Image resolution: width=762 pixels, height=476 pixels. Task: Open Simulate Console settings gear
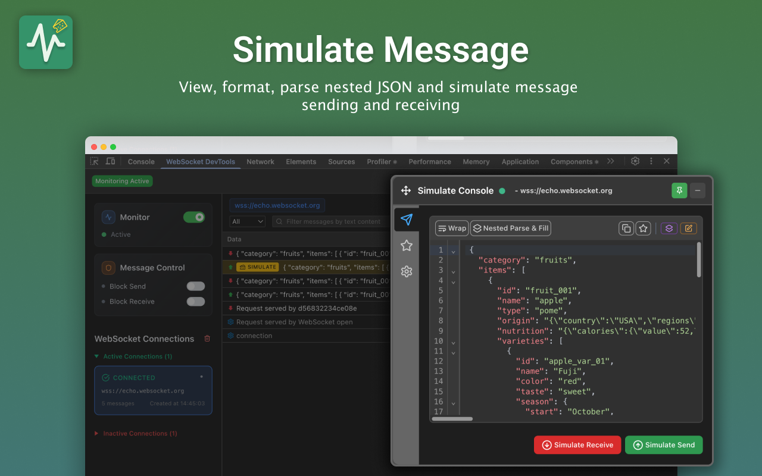point(407,271)
